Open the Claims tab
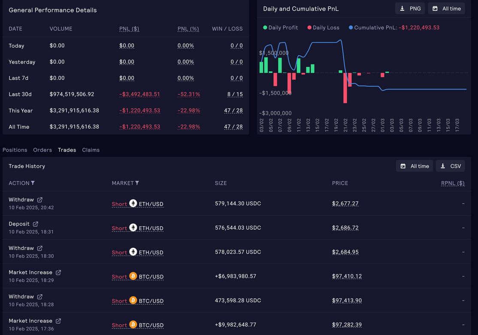The image size is (478, 335). [x=91, y=150]
